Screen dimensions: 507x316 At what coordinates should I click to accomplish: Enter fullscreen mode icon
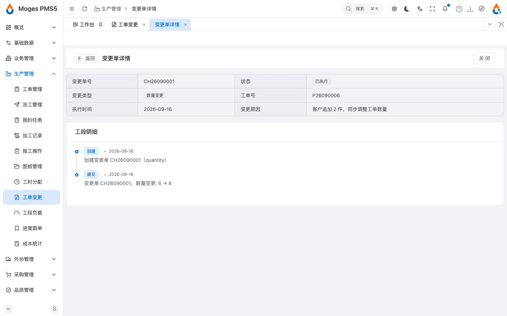click(x=432, y=9)
